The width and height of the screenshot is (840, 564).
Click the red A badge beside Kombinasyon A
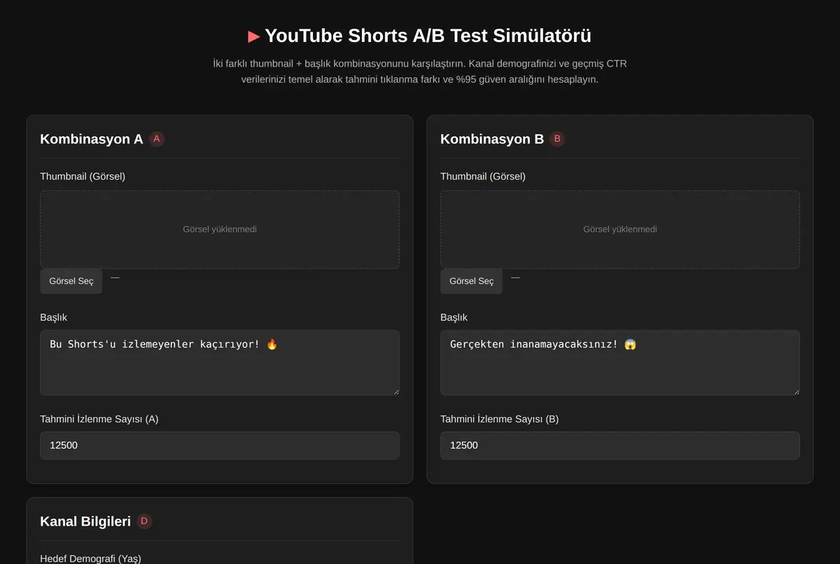pos(157,139)
